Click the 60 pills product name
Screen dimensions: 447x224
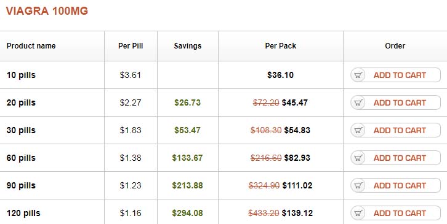point(21,158)
